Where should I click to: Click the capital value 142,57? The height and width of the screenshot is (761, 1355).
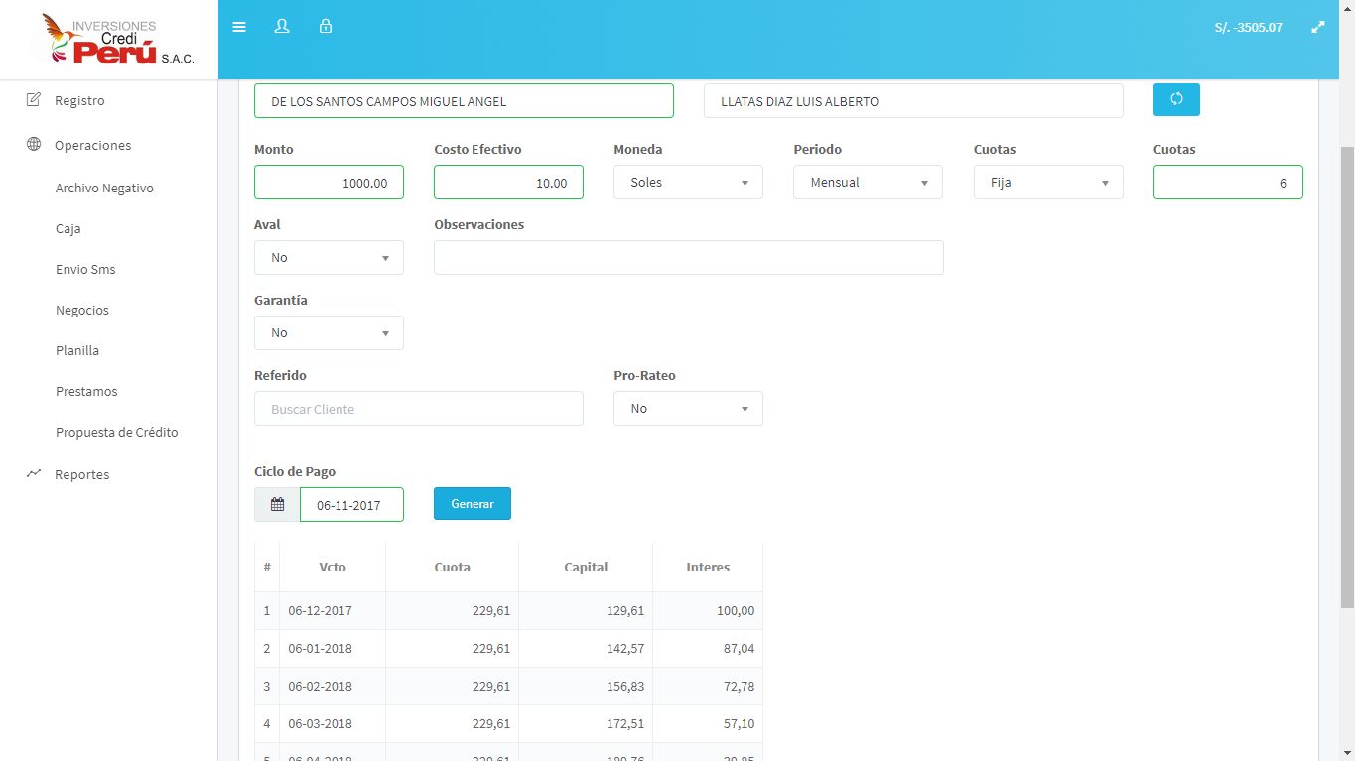[625, 649]
